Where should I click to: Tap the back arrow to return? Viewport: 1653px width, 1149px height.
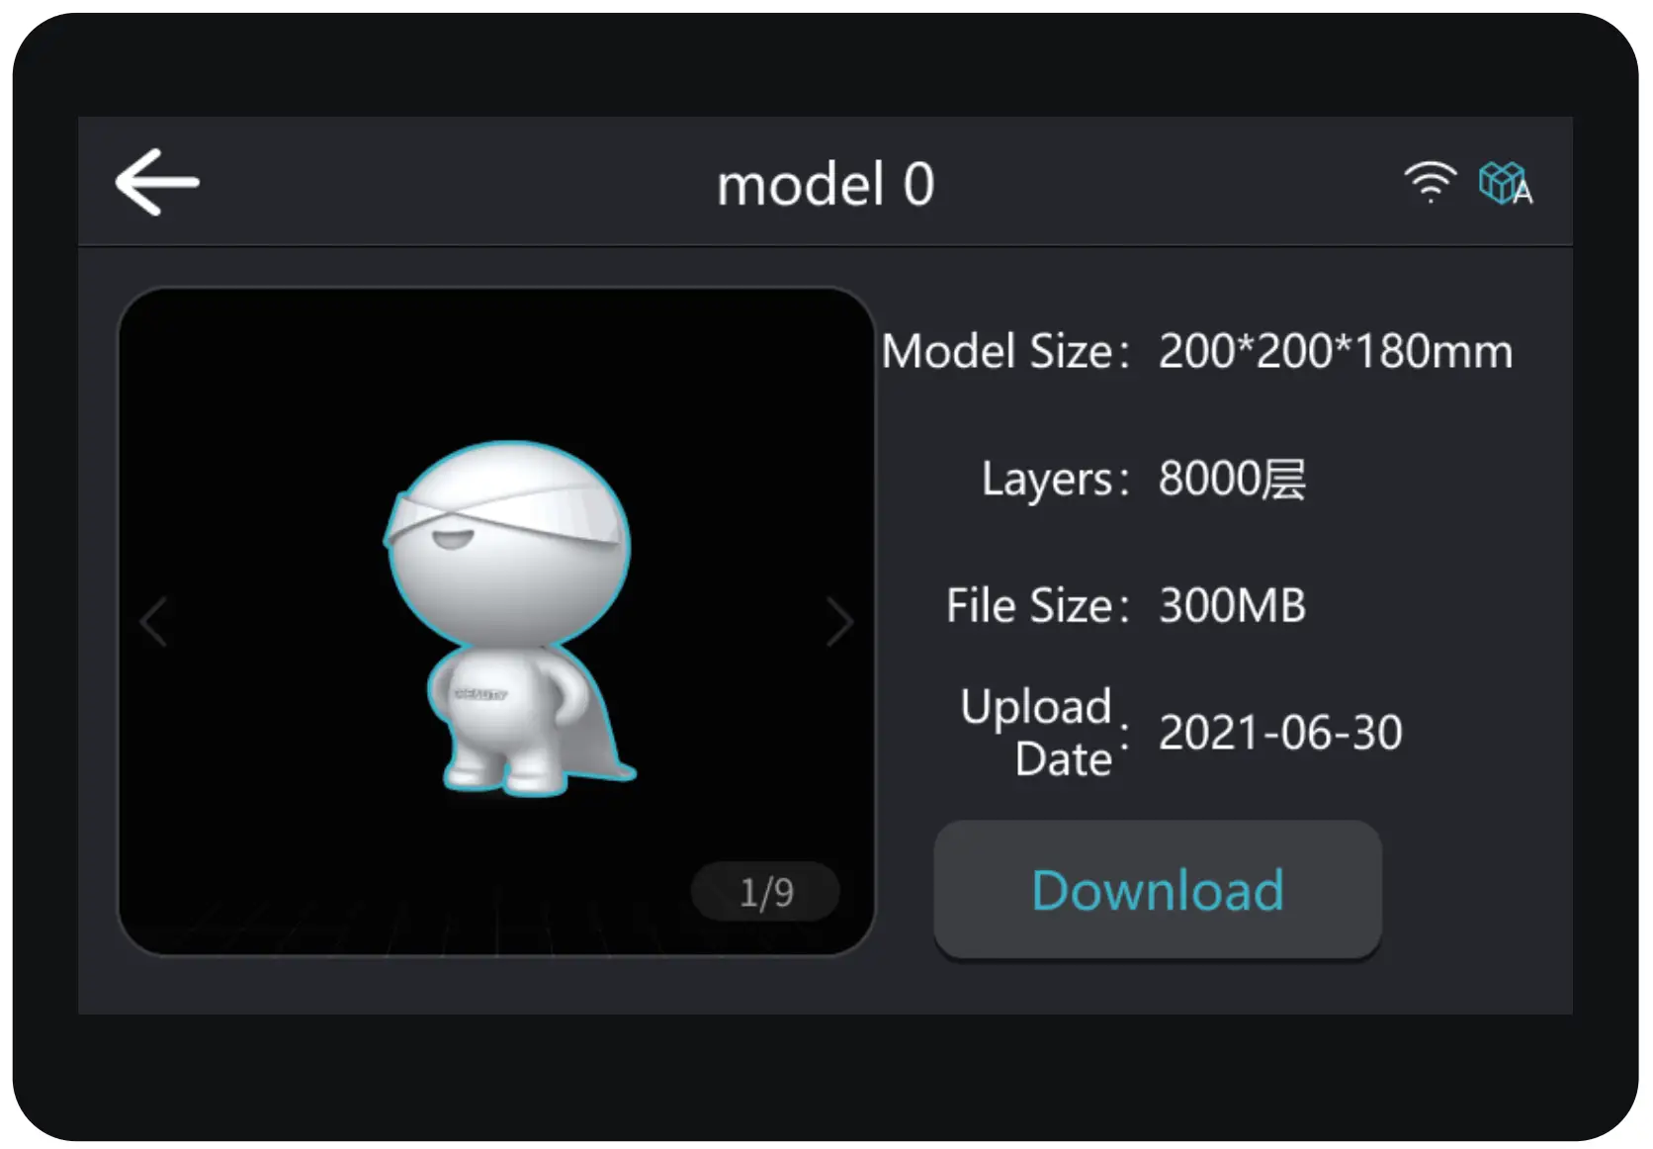[158, 182]
